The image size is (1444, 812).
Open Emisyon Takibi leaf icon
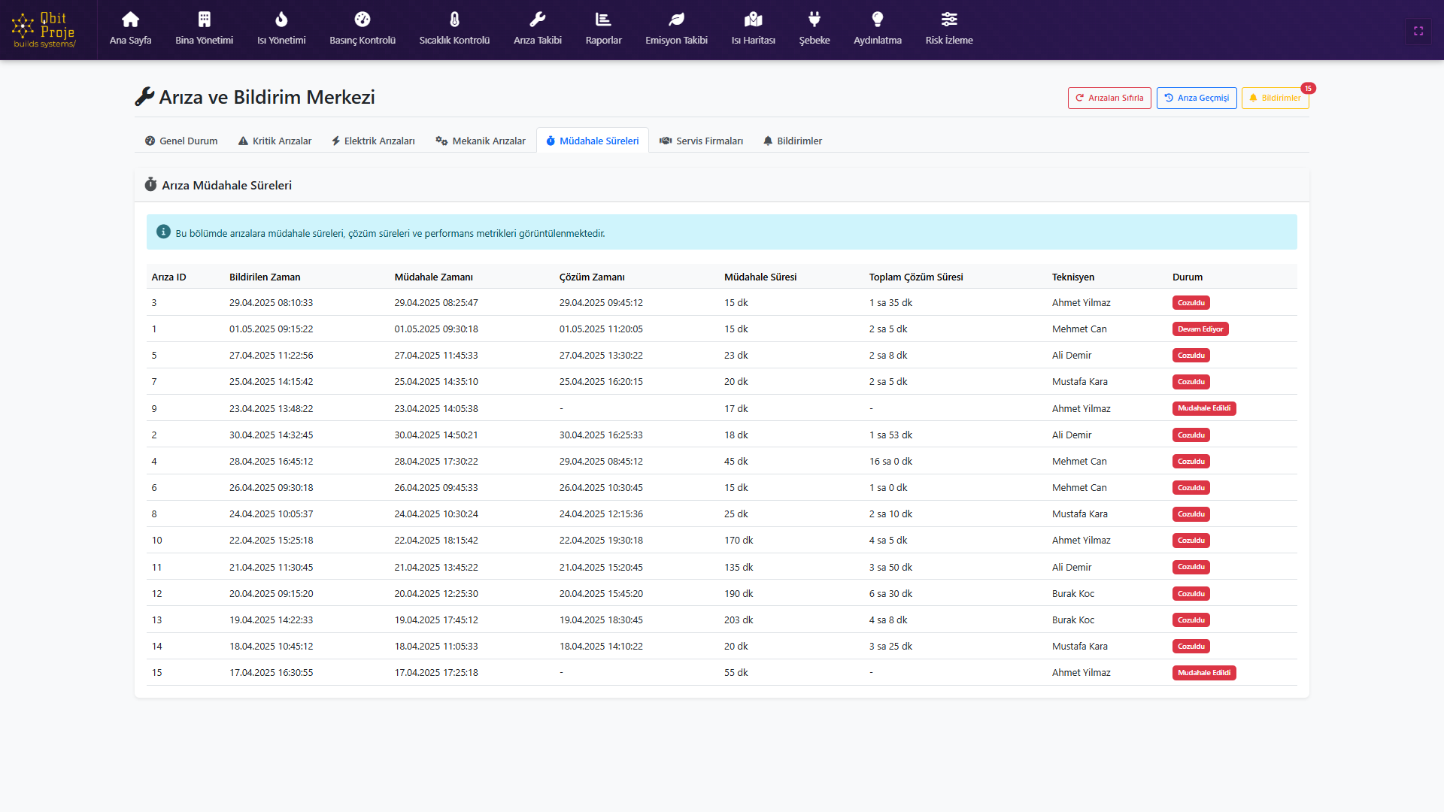676,20
